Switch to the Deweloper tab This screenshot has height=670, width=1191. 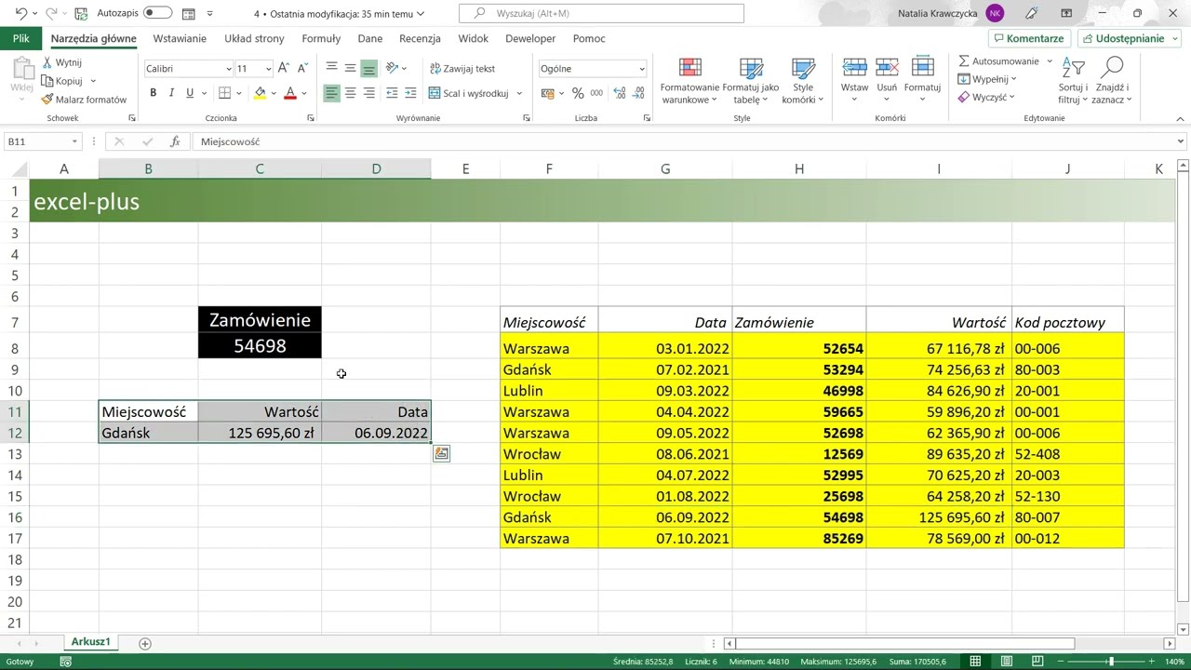530,38
